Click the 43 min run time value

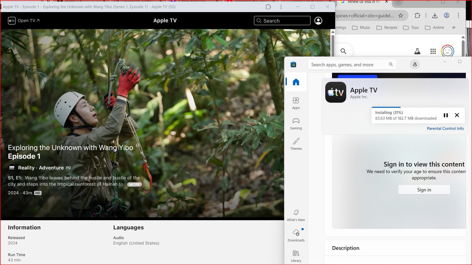click(x=14, y=260)
